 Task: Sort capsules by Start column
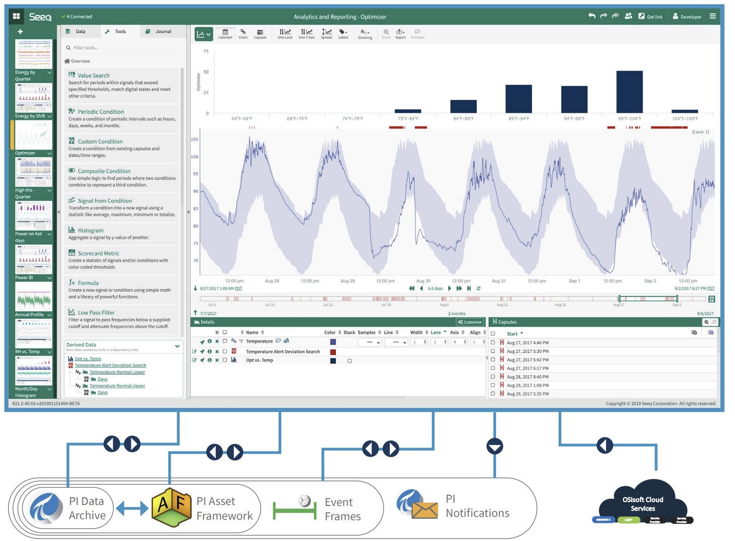click(x=515, y=334)
